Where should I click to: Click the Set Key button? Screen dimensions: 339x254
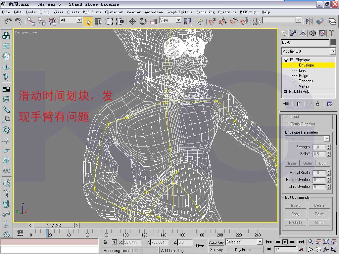216,249
